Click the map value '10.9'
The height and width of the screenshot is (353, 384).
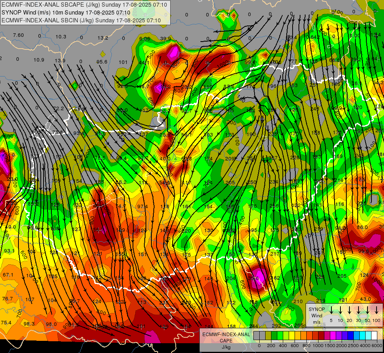39,60
